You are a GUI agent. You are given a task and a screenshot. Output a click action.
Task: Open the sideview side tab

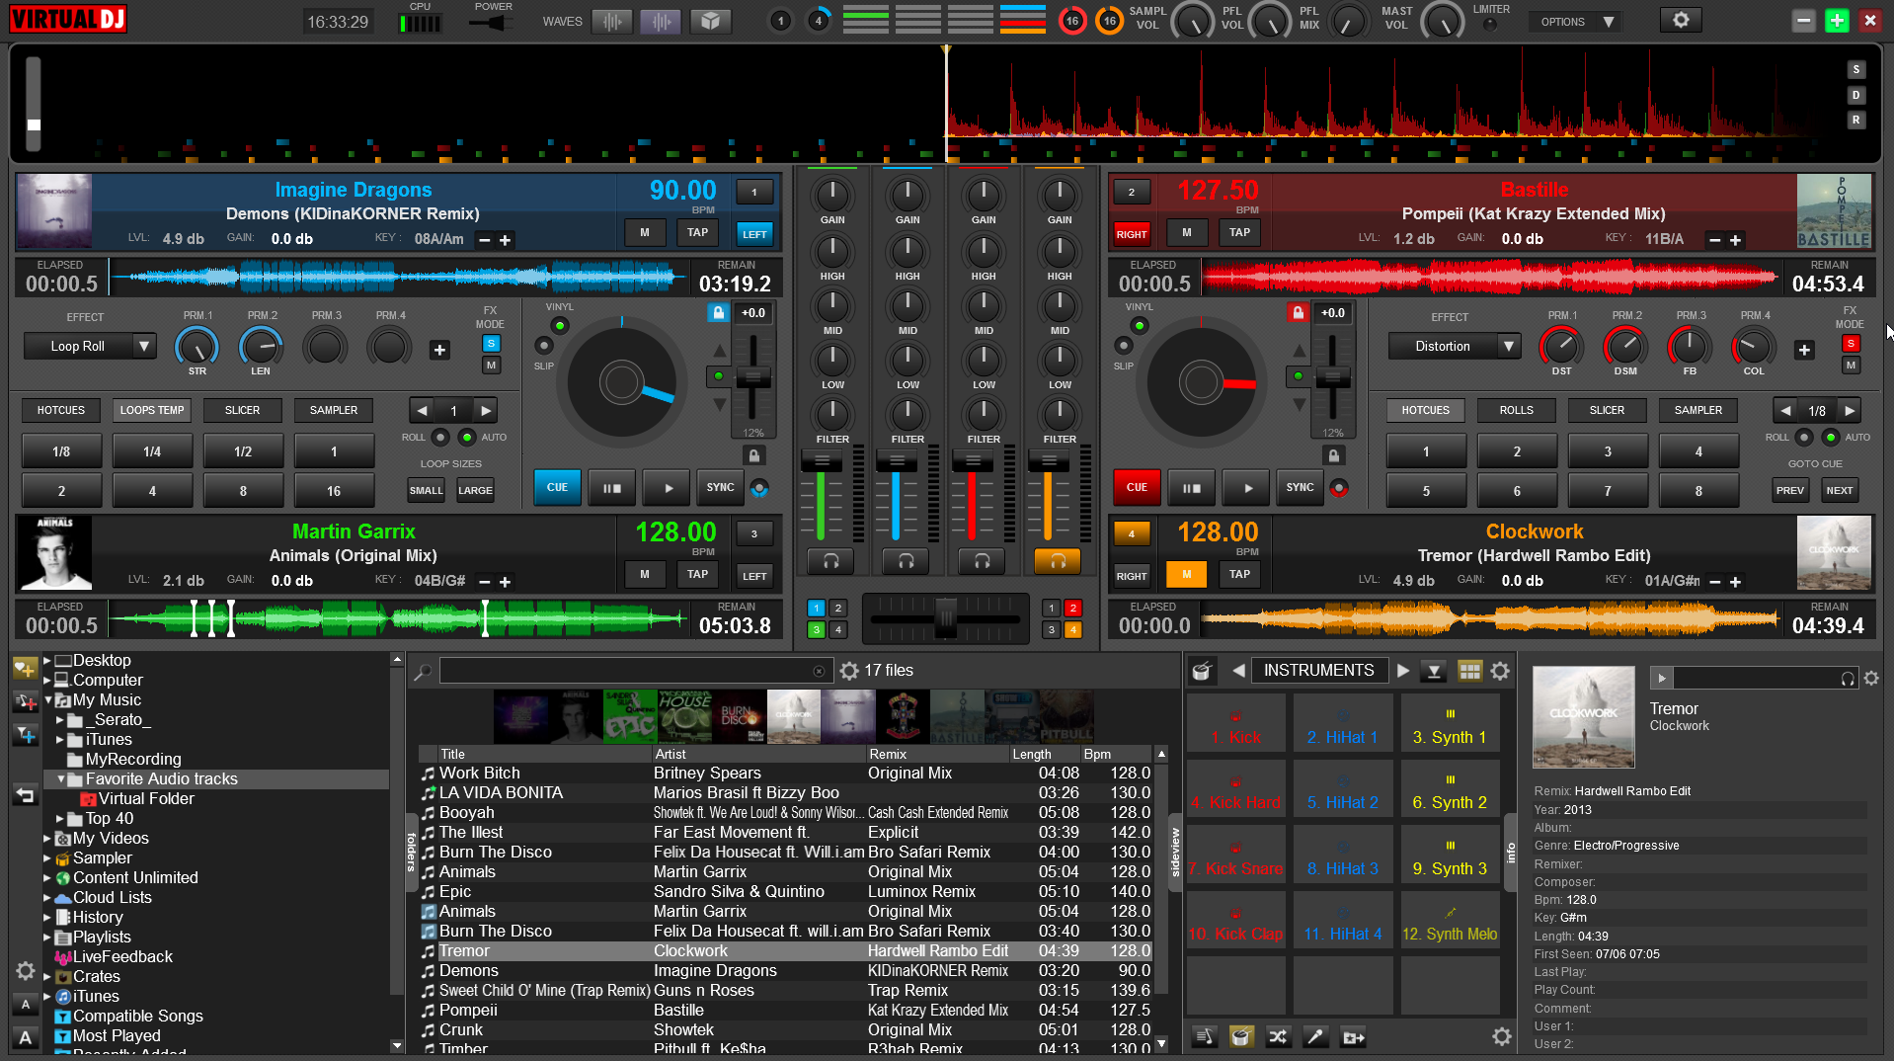click(1175, 852)
